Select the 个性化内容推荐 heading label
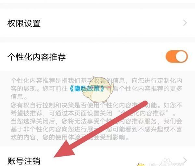Screen dimensions: 195x166 pyautogui.click(x=36, y=57)
